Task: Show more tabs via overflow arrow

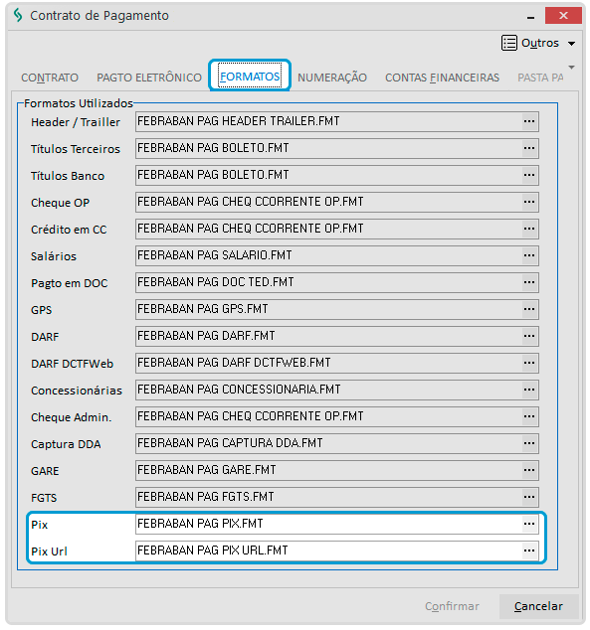Action: coord(571,68)
